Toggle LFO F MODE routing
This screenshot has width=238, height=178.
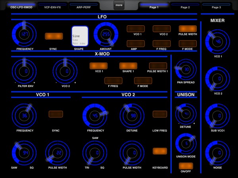188,44
